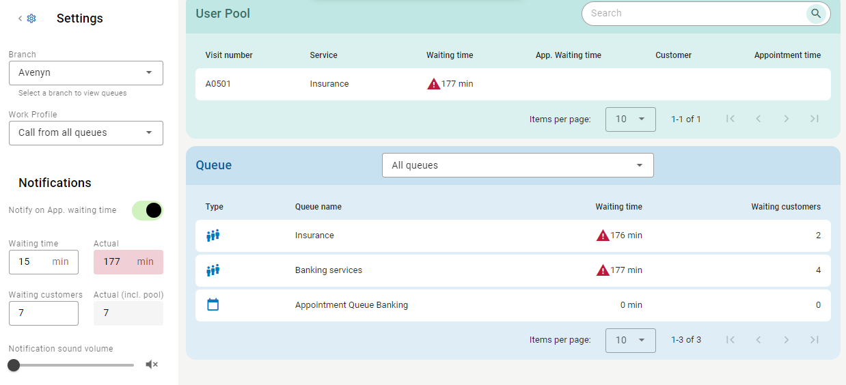Click the Waiting customers threshold input field

click(43, 313)
